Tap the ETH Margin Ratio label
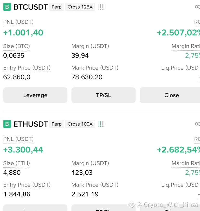Viewport: 200px width, 211px height. (186, 163)
